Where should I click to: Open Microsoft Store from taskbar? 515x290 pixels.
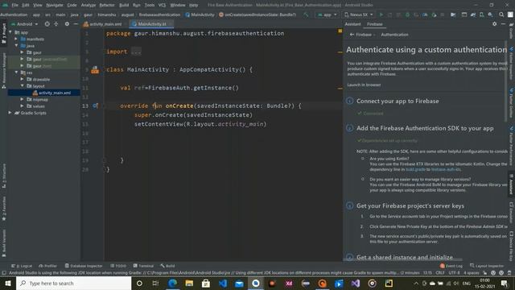coord(206,283)
